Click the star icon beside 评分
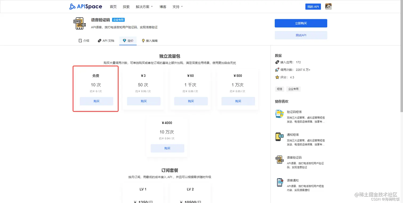This screenshot has height=203, width=403. [x=277, y=77]
